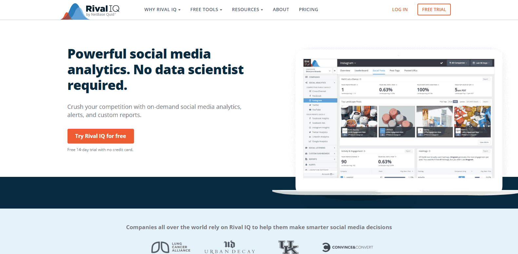Screen dimensions: 518x254
Task: Click the Rival IQ logo in the header
Action: coord(90,11)
